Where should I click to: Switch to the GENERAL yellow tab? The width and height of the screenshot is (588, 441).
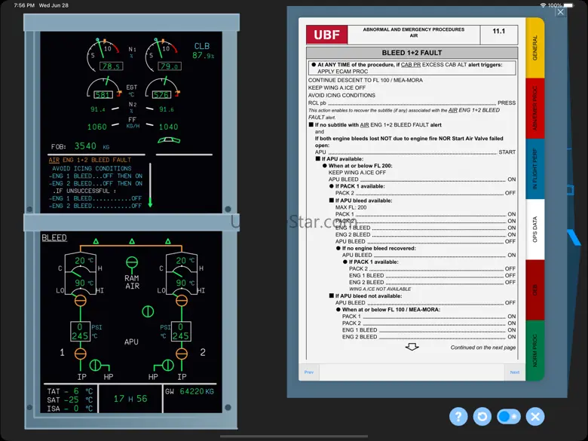[x=534, y=47]
